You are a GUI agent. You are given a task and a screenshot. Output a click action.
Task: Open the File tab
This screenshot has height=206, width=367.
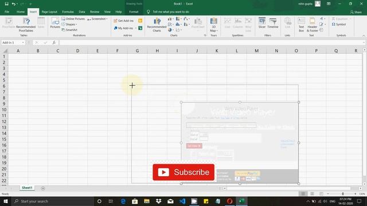7,11
